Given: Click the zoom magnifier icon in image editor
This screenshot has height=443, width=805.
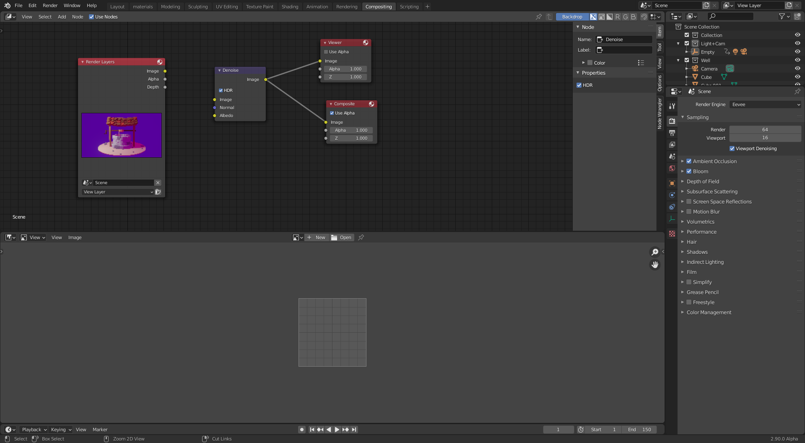Looking at the screenshot, I should (655, 252).
